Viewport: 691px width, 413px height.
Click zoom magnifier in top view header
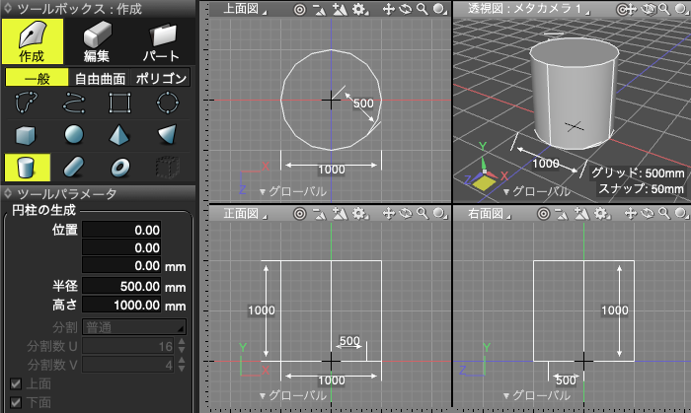pos(422,9)
